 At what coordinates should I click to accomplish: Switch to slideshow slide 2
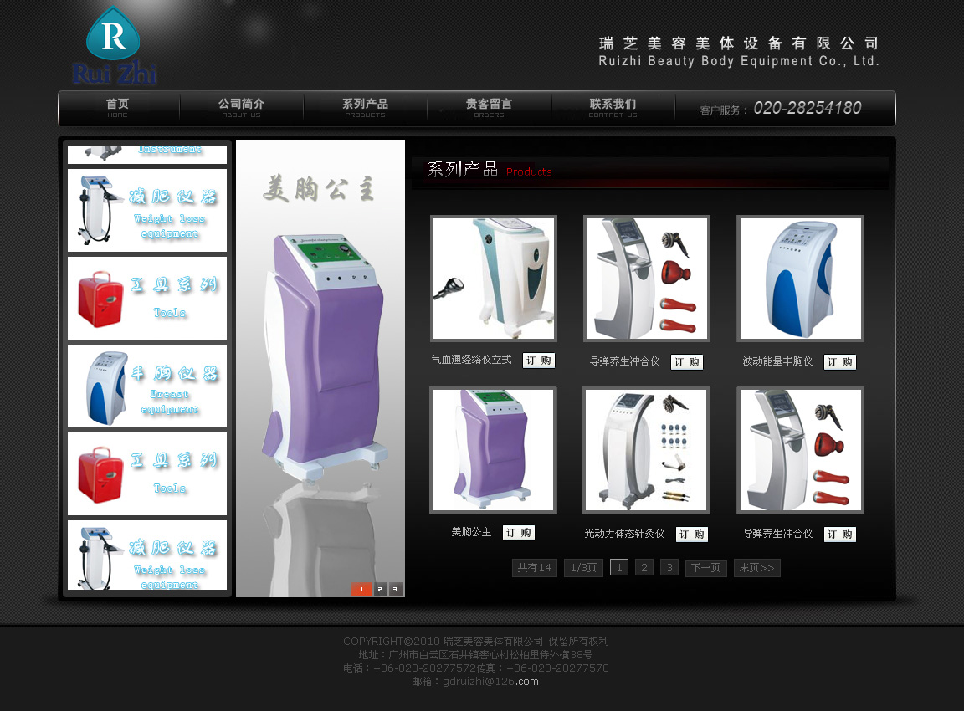point(381,589)
